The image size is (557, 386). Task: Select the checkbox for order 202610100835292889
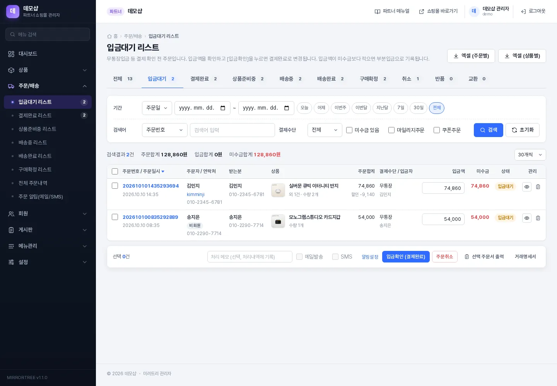[x=115, y=217]
